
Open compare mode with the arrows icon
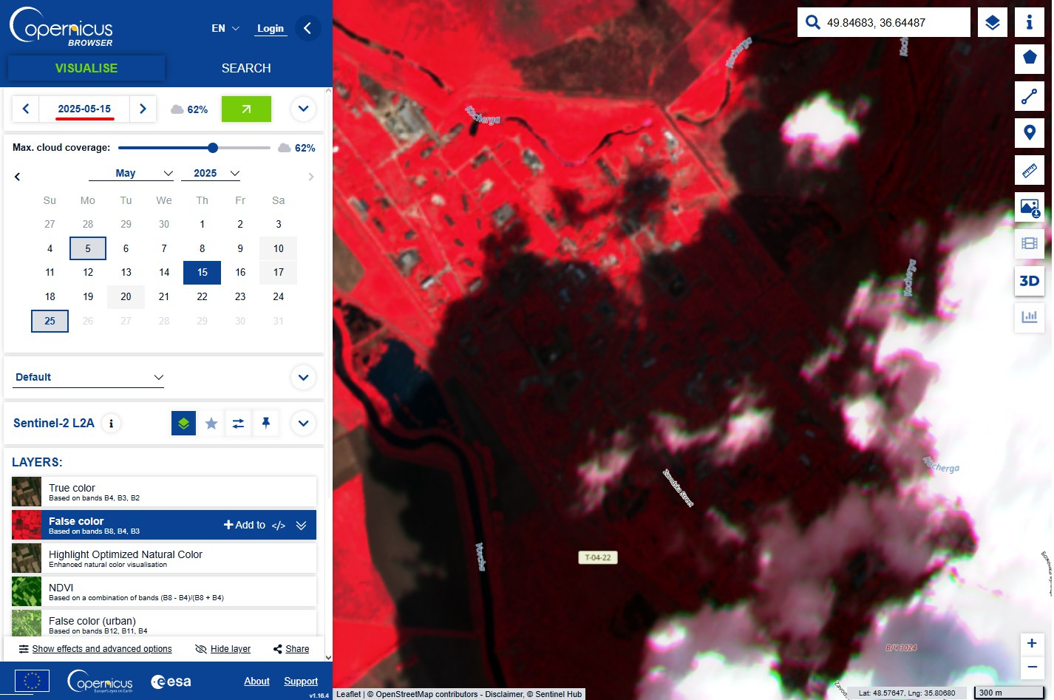click(x=238, y=424)
